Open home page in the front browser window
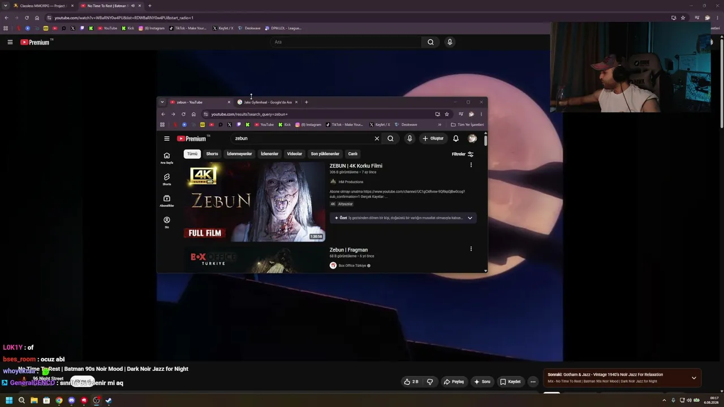Image resolution: width=724 pixels, height=407 pixels. (193, 114)
